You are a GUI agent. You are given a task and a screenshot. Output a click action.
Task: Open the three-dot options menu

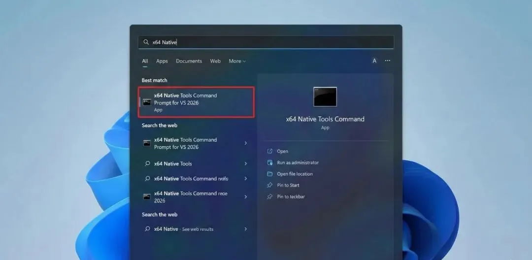pos(388,61)
